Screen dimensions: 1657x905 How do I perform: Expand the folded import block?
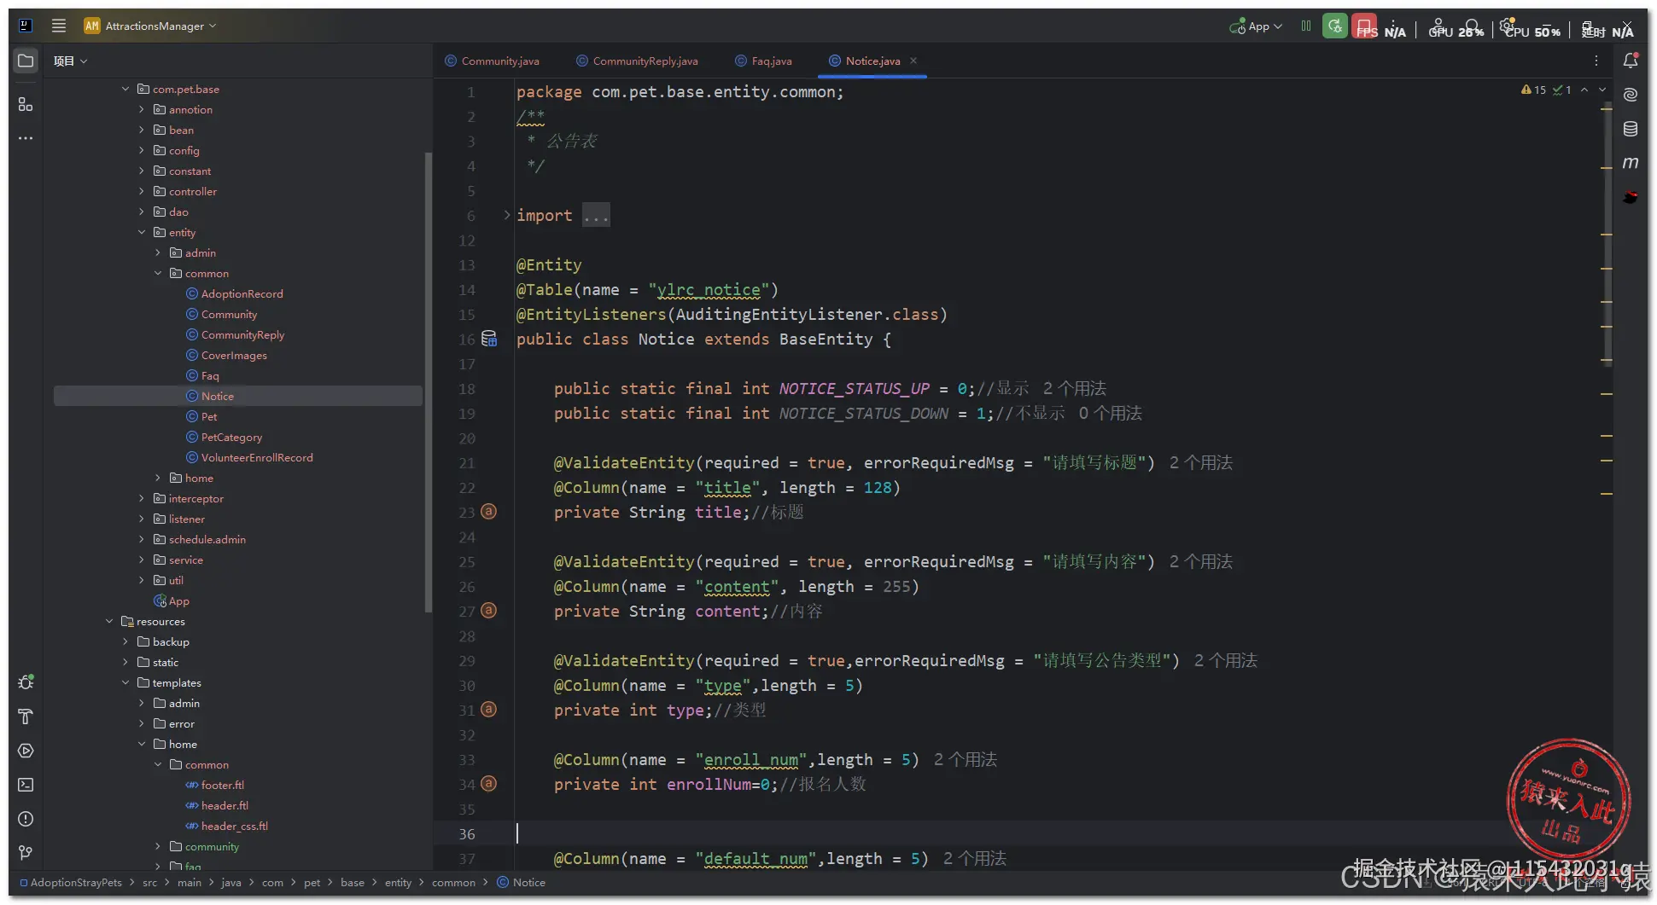click(507, 215)
